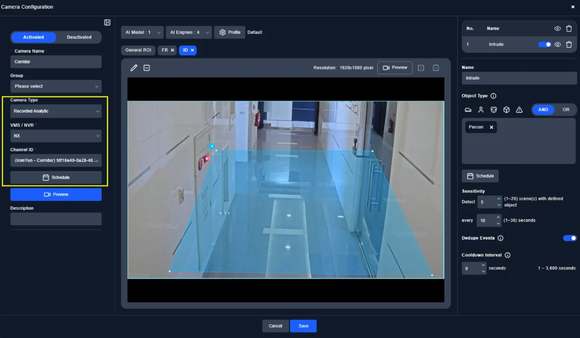Set camera to Activated
Image resolution: width=580 pixels, height=338 pixels.
pyautogui.click(x=34, y=38)
